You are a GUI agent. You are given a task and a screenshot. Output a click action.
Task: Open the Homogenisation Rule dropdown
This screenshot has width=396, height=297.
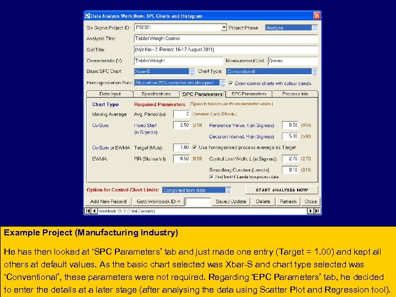tap(223, 83)
